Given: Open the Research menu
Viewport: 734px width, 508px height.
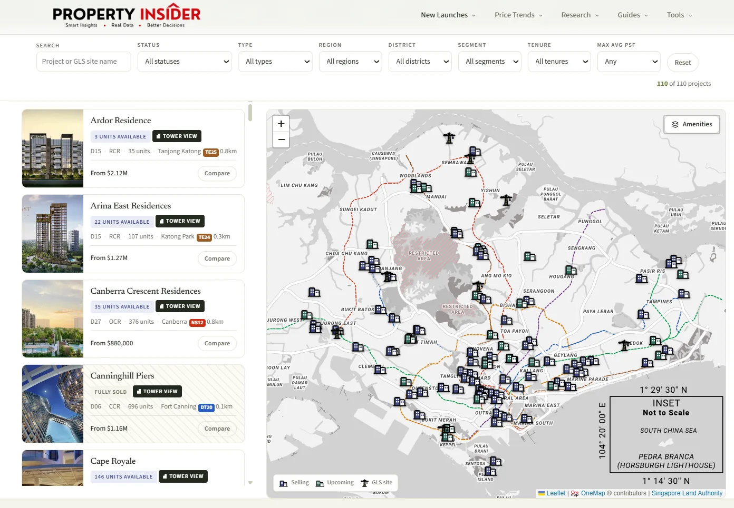Looking at the screenshot, I should (x=580, y=15).
